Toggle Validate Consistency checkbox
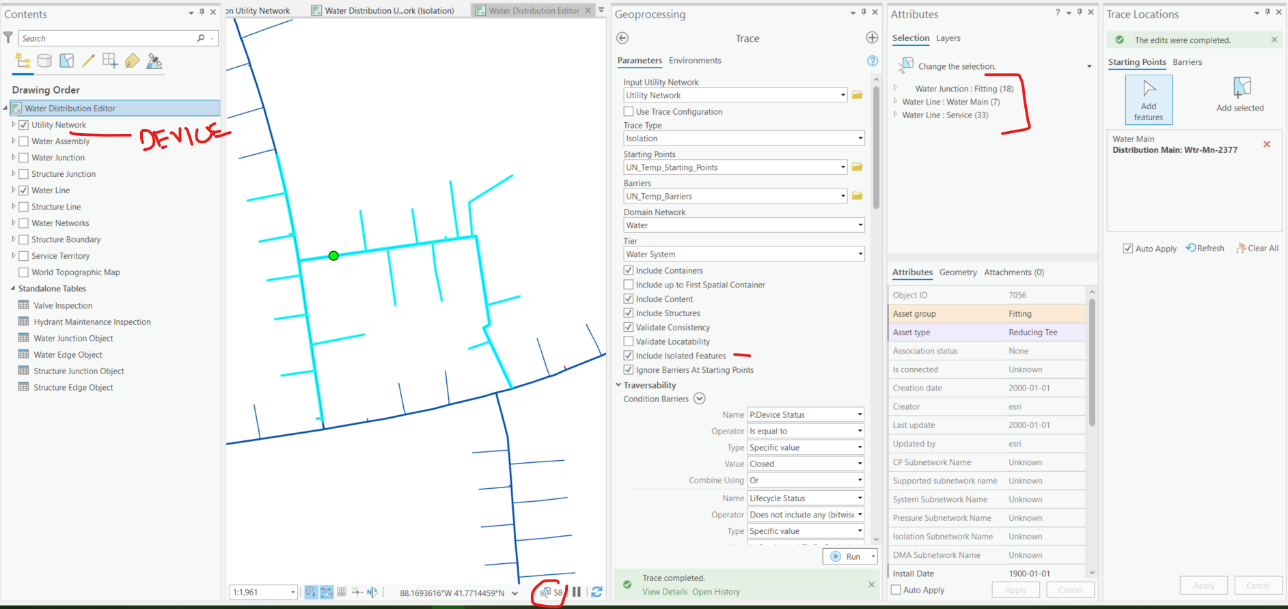This screenshot has width=1288, height=609. coord(629,327)
